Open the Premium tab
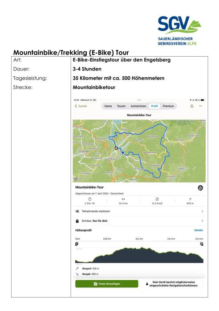Image resolution: width=219 pixels, height=311 pixels. tap(168, 106)
